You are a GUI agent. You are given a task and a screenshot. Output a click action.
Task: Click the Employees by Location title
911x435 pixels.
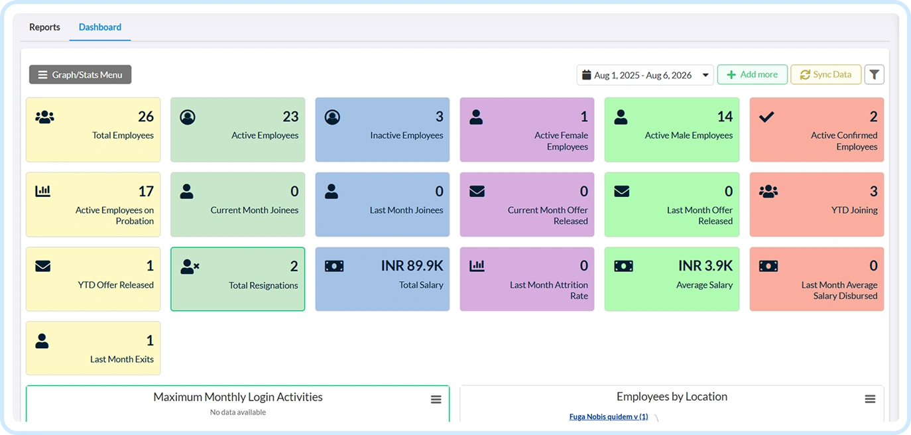coord(672,397)
